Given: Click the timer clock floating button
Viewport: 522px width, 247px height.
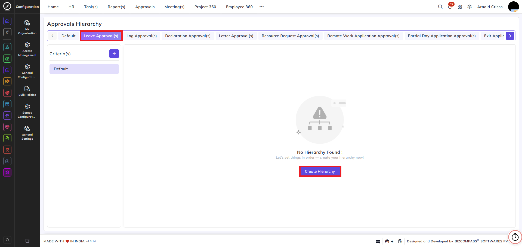Looking at the screenshot, I should tap(515, 237).
